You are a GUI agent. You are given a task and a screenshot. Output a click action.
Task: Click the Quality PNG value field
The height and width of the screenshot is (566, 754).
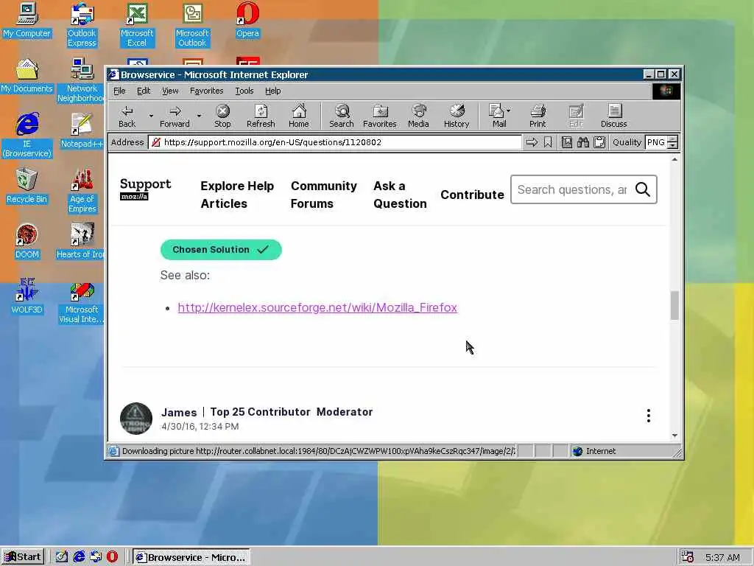656,142
